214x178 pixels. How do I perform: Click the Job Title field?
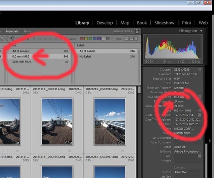coord(188,177)
